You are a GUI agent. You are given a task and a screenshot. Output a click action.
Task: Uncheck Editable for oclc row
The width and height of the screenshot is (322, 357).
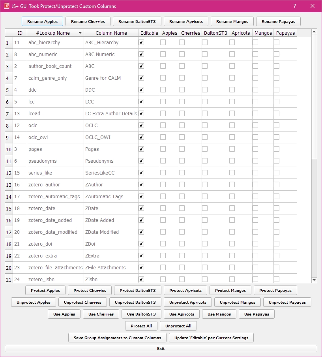[141, 125]
